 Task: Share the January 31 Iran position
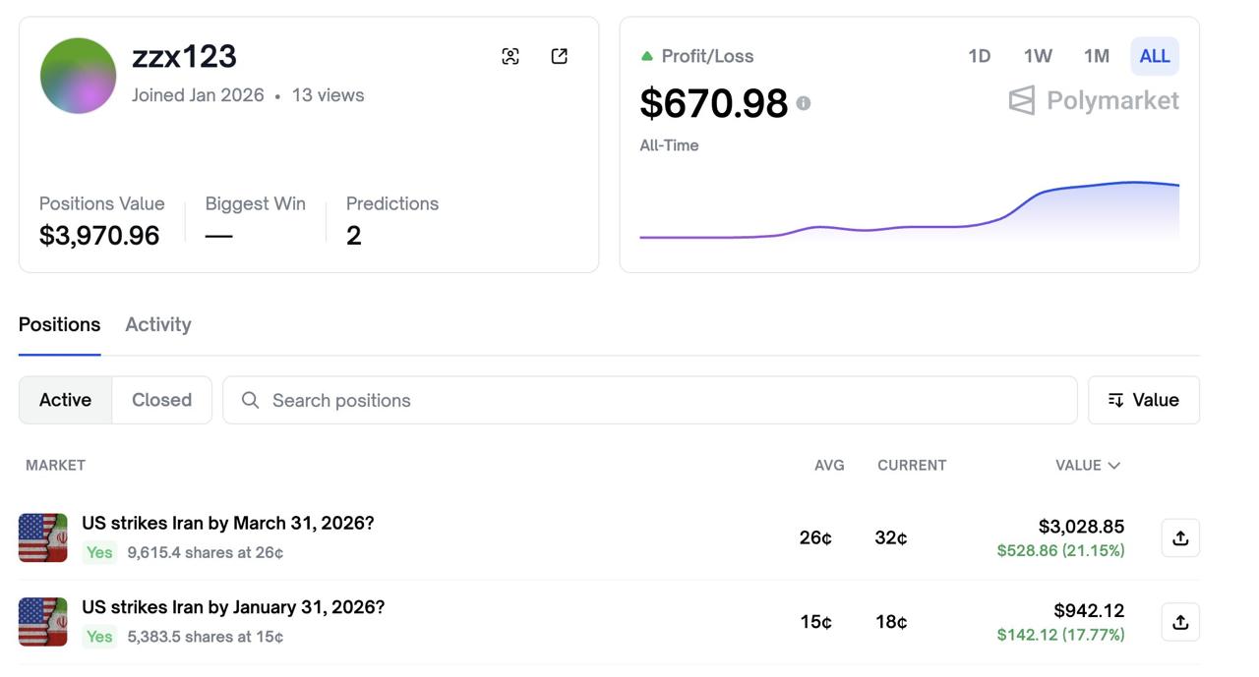(x=1180, y=622)
